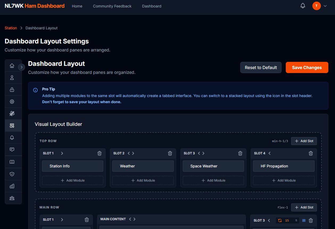The width and height of the screenshot is (335, 229).
Task: Click the NL7WK Ham Dashboard logo
Action: coord(35,6)
